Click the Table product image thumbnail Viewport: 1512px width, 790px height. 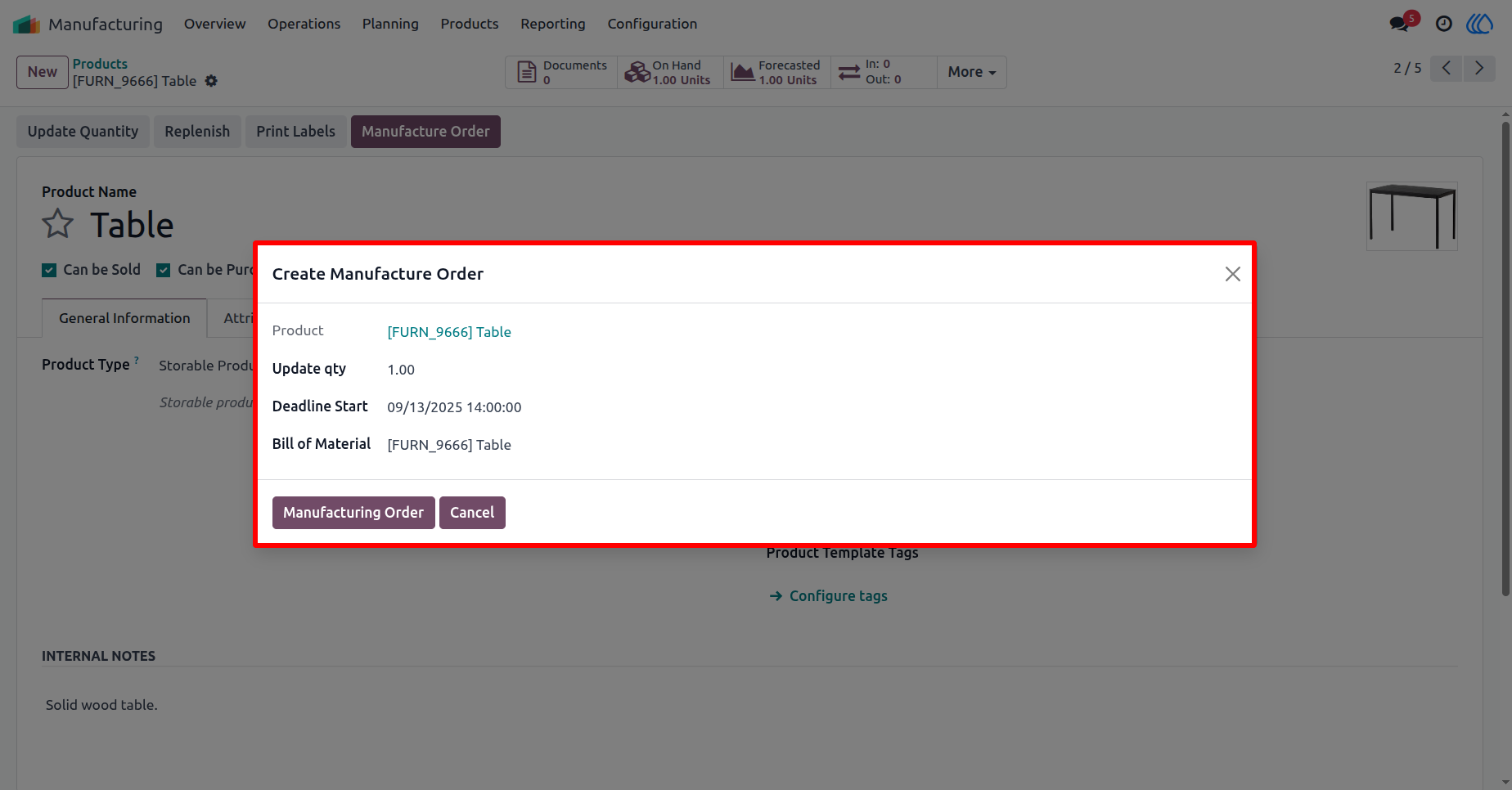pyautogui.click(x=1412, y=216)
